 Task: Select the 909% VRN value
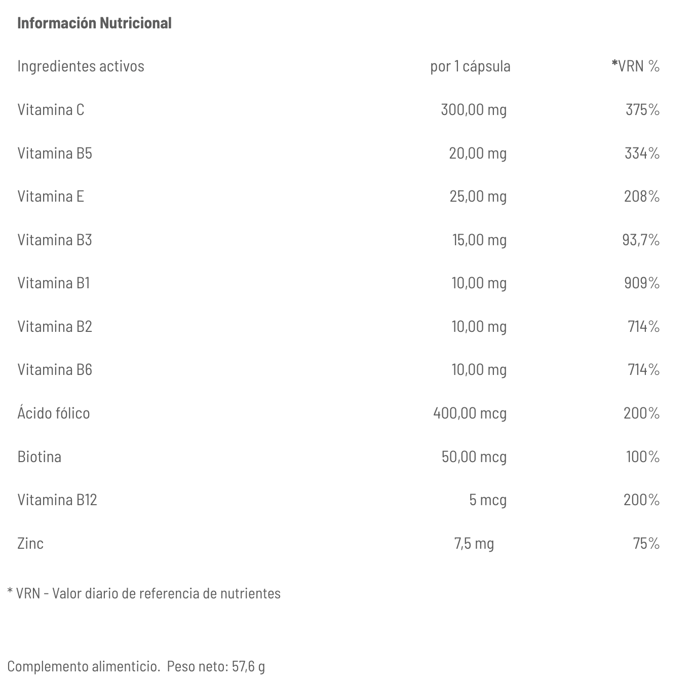642,283
